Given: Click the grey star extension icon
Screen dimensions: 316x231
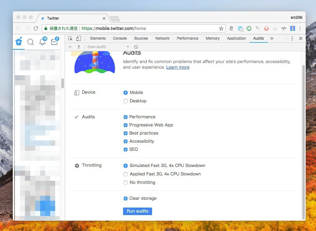Looking at the screenshot, I should (275, 28).
